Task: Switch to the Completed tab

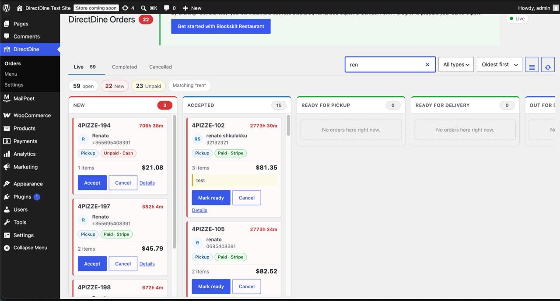Action: (124, 67)
